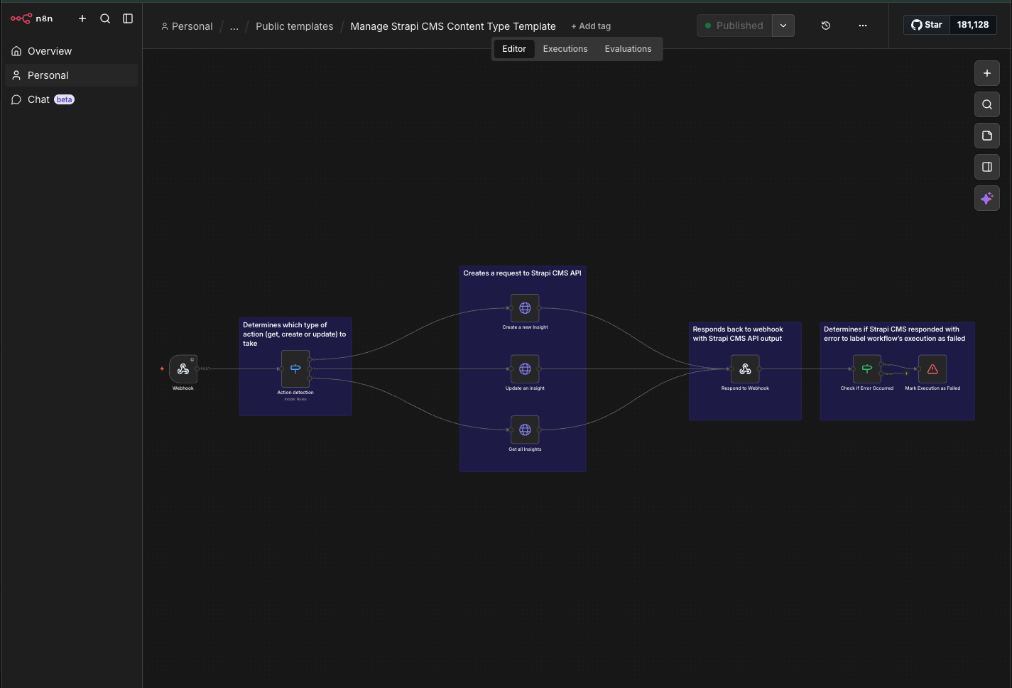
Task: Open AI assistant sparkle button
Action: [987, 198]
